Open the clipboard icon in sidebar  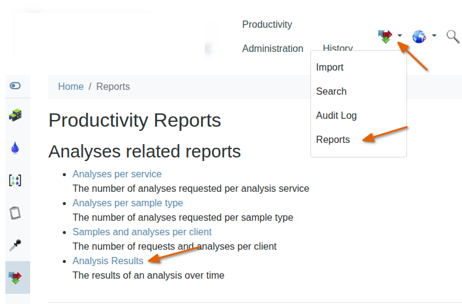click(16, 212)
